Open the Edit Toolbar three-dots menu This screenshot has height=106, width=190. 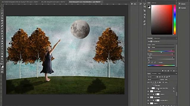pos(2,62)
